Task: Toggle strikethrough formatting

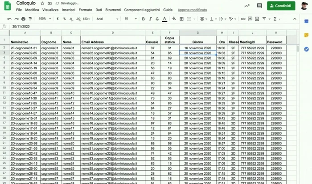Action: [x=157, y=19]
